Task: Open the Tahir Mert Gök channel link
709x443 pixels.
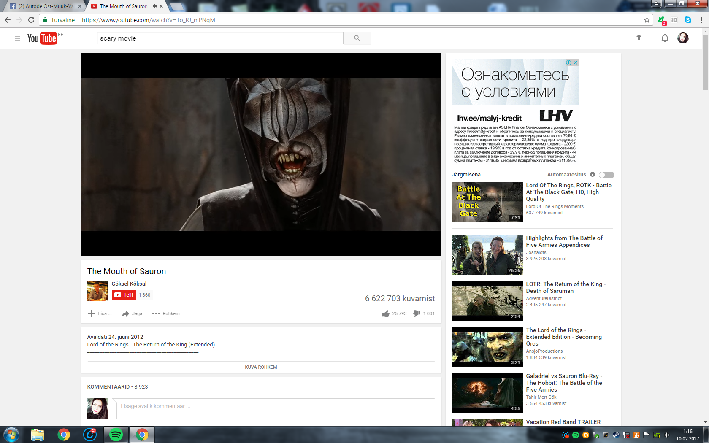Action: (541, 397)
